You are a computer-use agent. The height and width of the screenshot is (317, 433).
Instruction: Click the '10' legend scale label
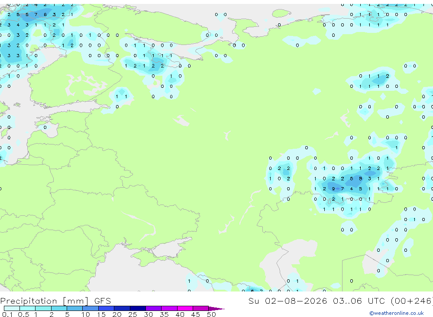coord(85,314)
